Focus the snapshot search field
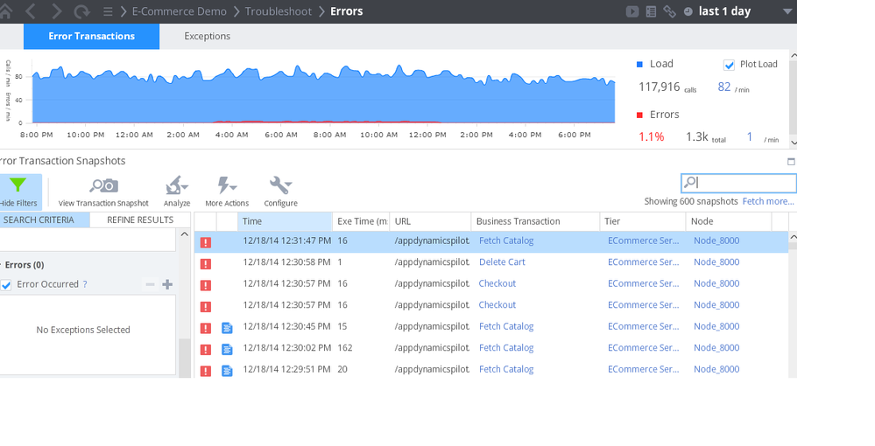 [x=738, y=183]
